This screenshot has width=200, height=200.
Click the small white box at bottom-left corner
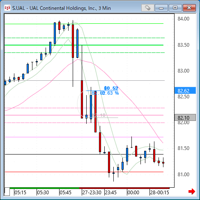[x=7, y=192]
